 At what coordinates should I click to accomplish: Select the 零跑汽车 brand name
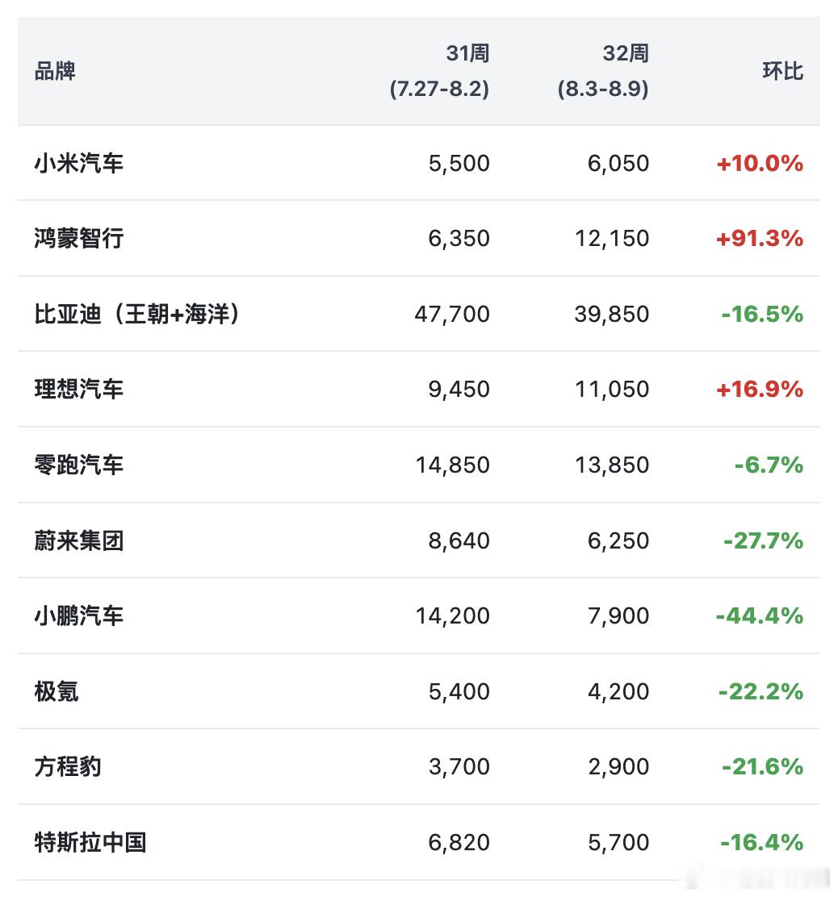point(79,465)
